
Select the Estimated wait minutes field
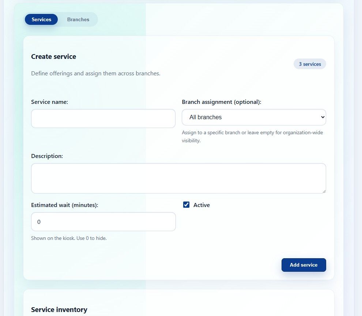[x=103, y=222]
